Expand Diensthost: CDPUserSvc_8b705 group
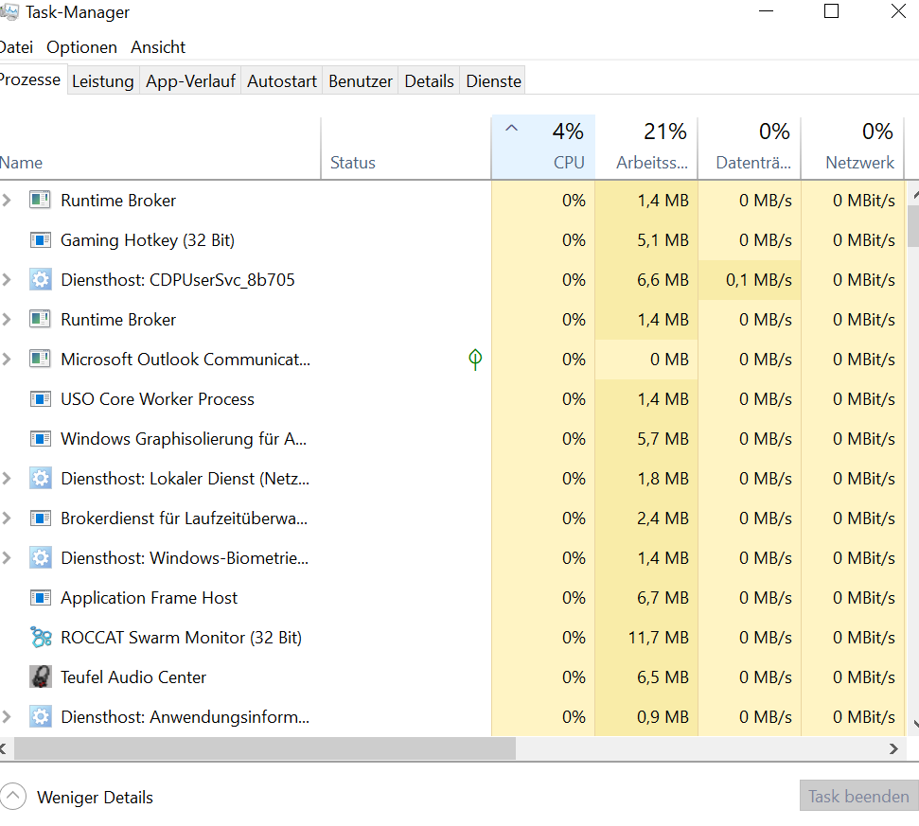 coord(7,280)
